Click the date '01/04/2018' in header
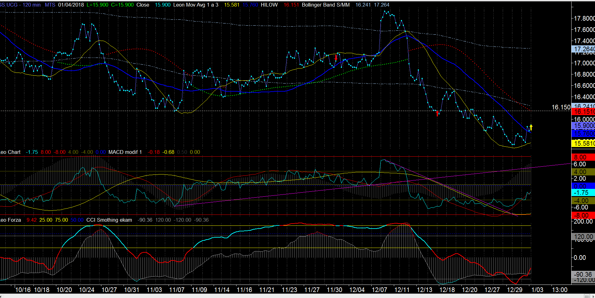This screenshot has height=298, width=595. click(x=71, y=5)
